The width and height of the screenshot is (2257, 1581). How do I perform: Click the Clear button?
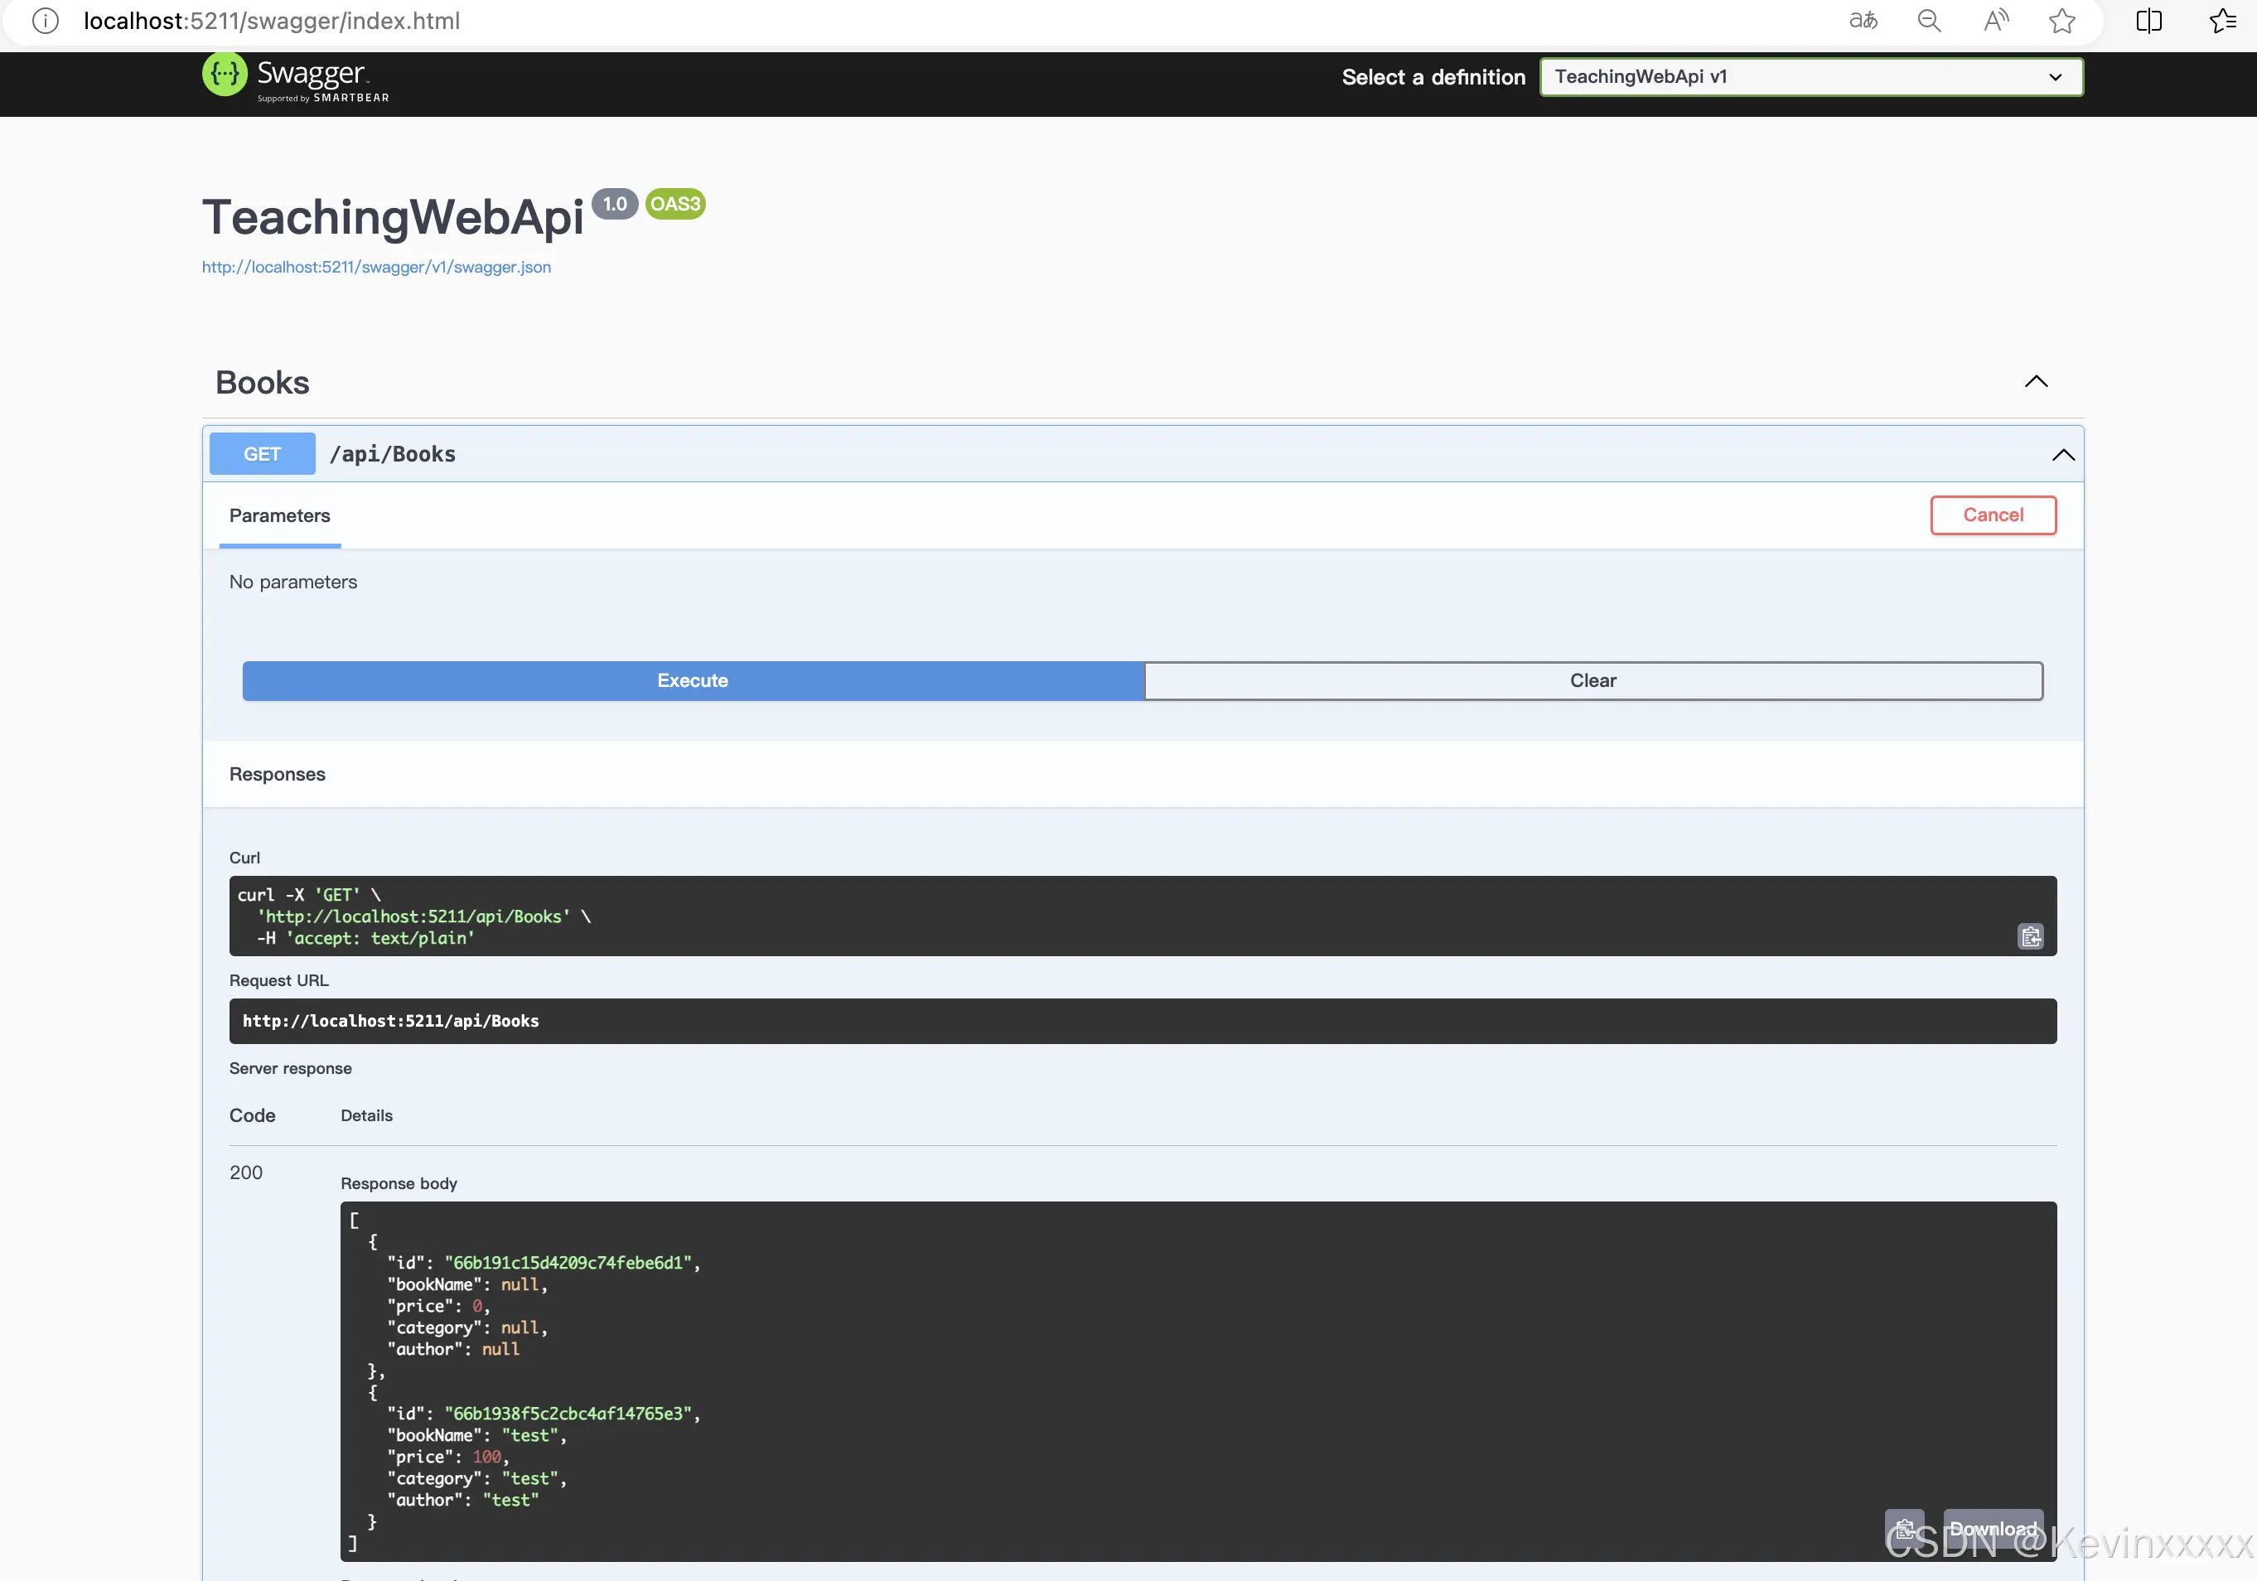tap(1592, 680)
